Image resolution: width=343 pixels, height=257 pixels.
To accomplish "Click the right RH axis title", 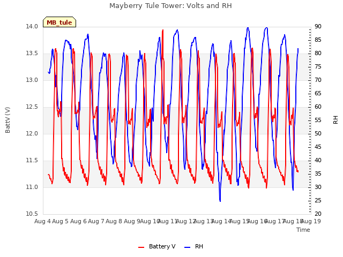I will coord(335,120).
